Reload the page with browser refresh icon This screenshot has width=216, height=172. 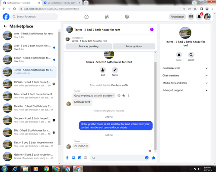click(x=15, y=9)
